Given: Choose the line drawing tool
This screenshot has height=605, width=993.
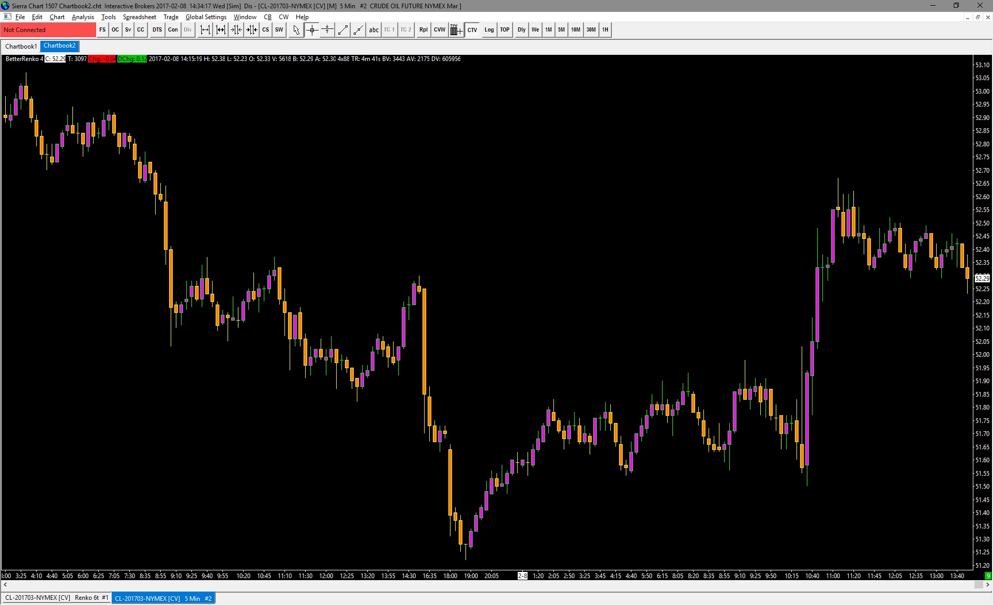Looking at the screenshot, I should click(x=342, y=30).
